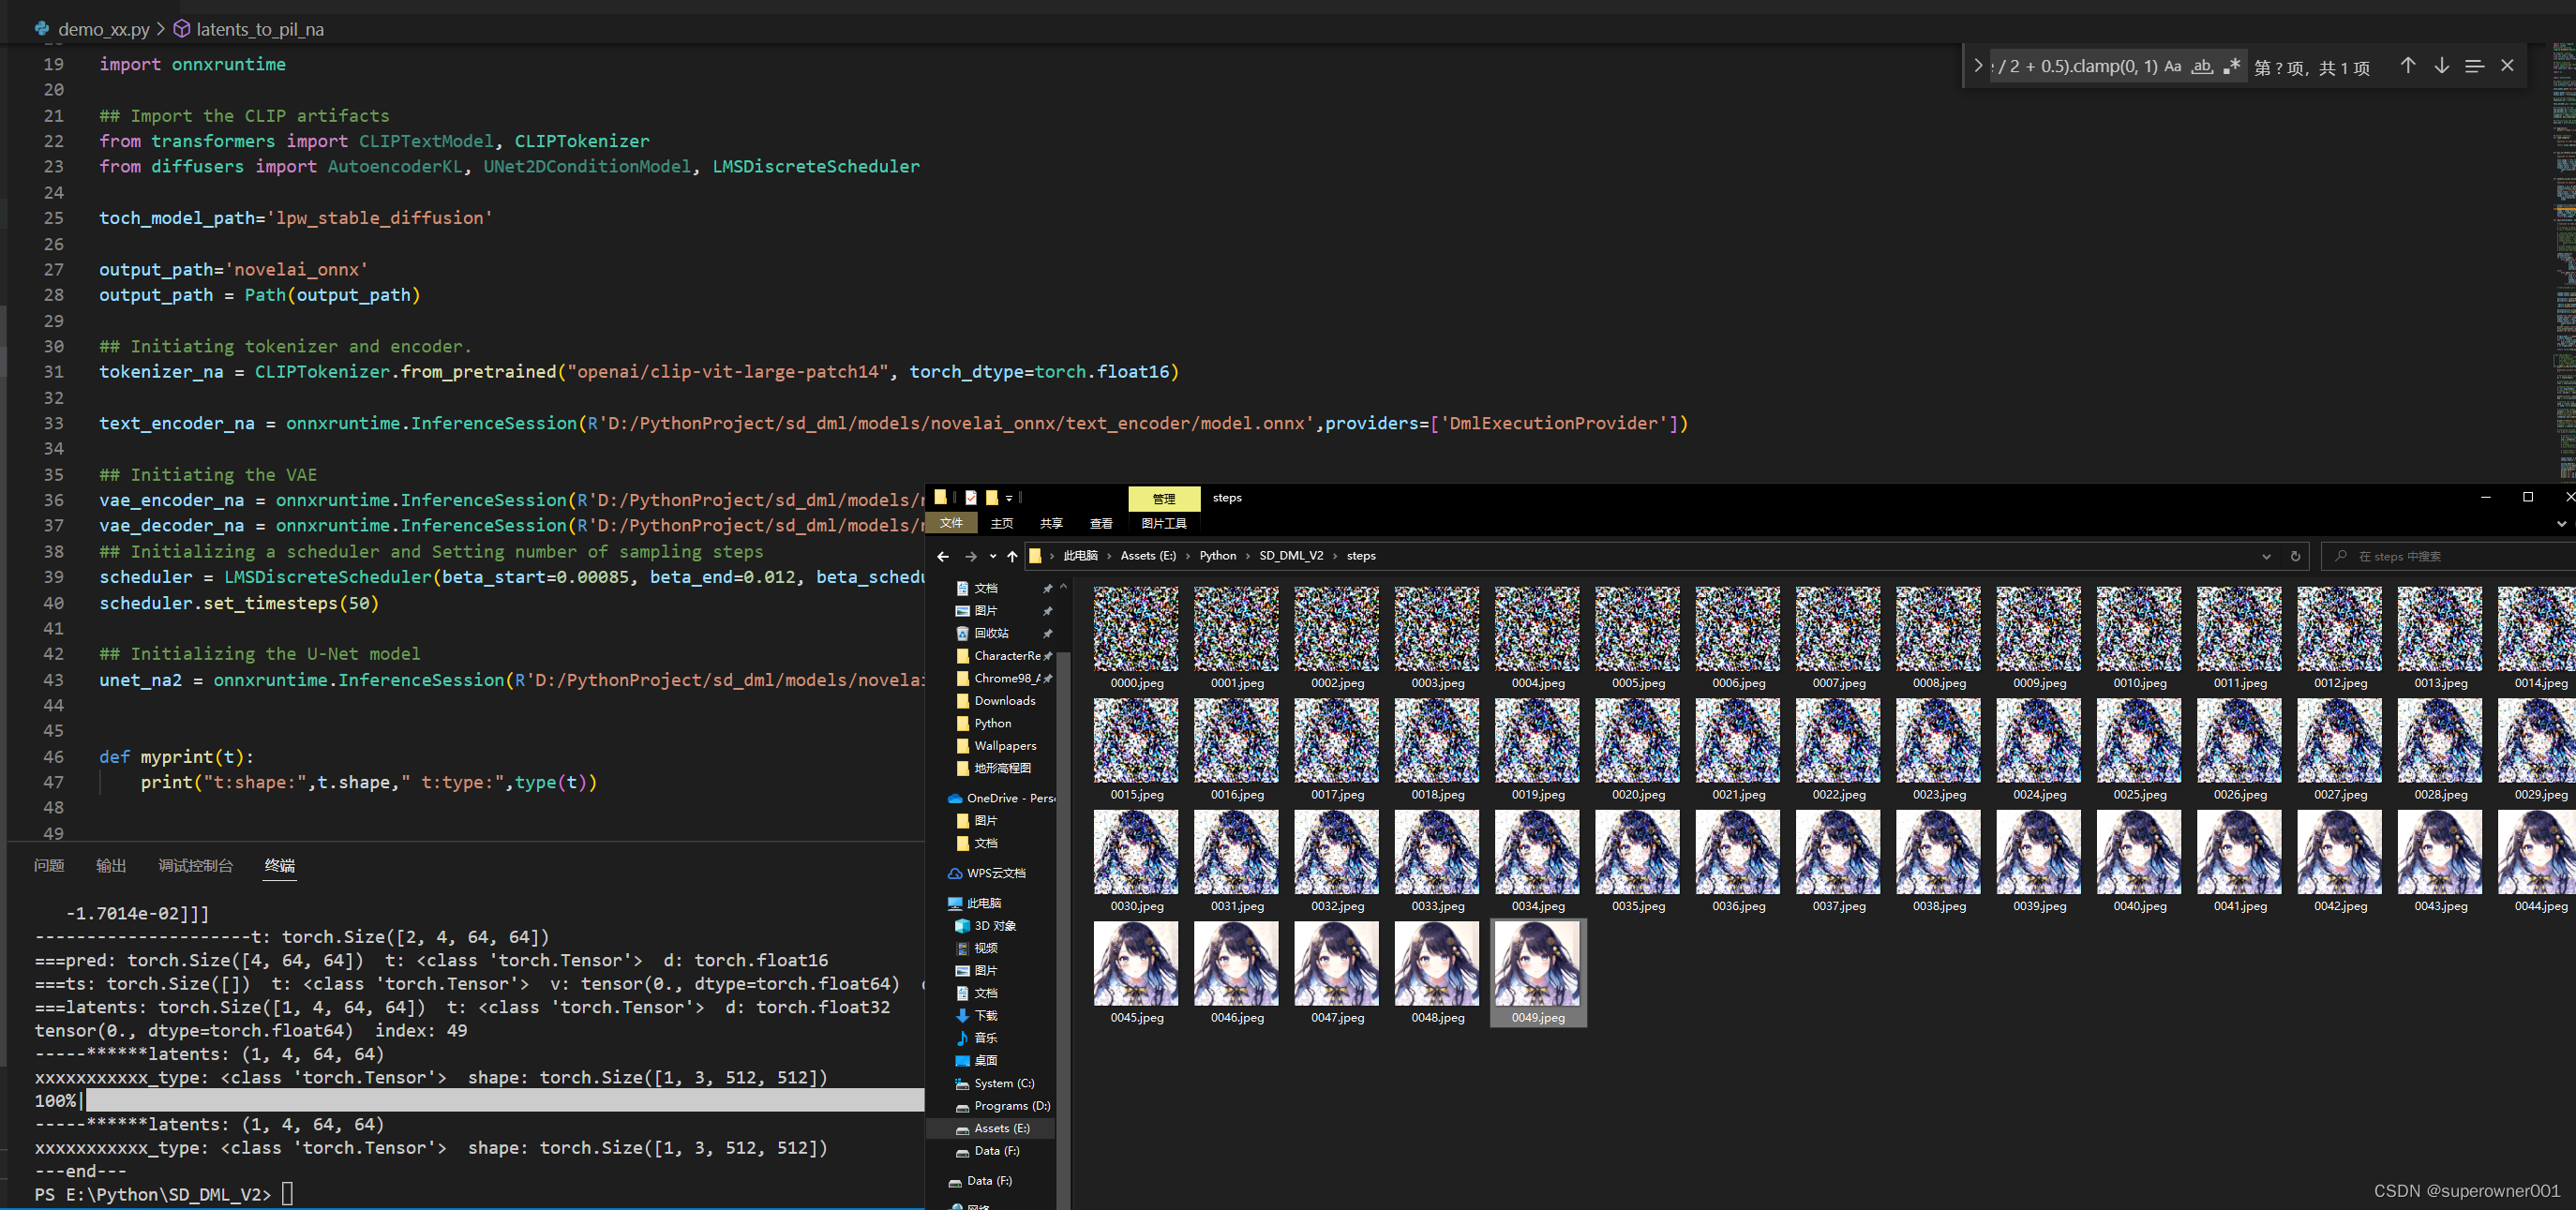Refresh the steps folder view
Image resolution: width=2576 pixels, height=1210 pixels.
click(x=2295, y=556)
